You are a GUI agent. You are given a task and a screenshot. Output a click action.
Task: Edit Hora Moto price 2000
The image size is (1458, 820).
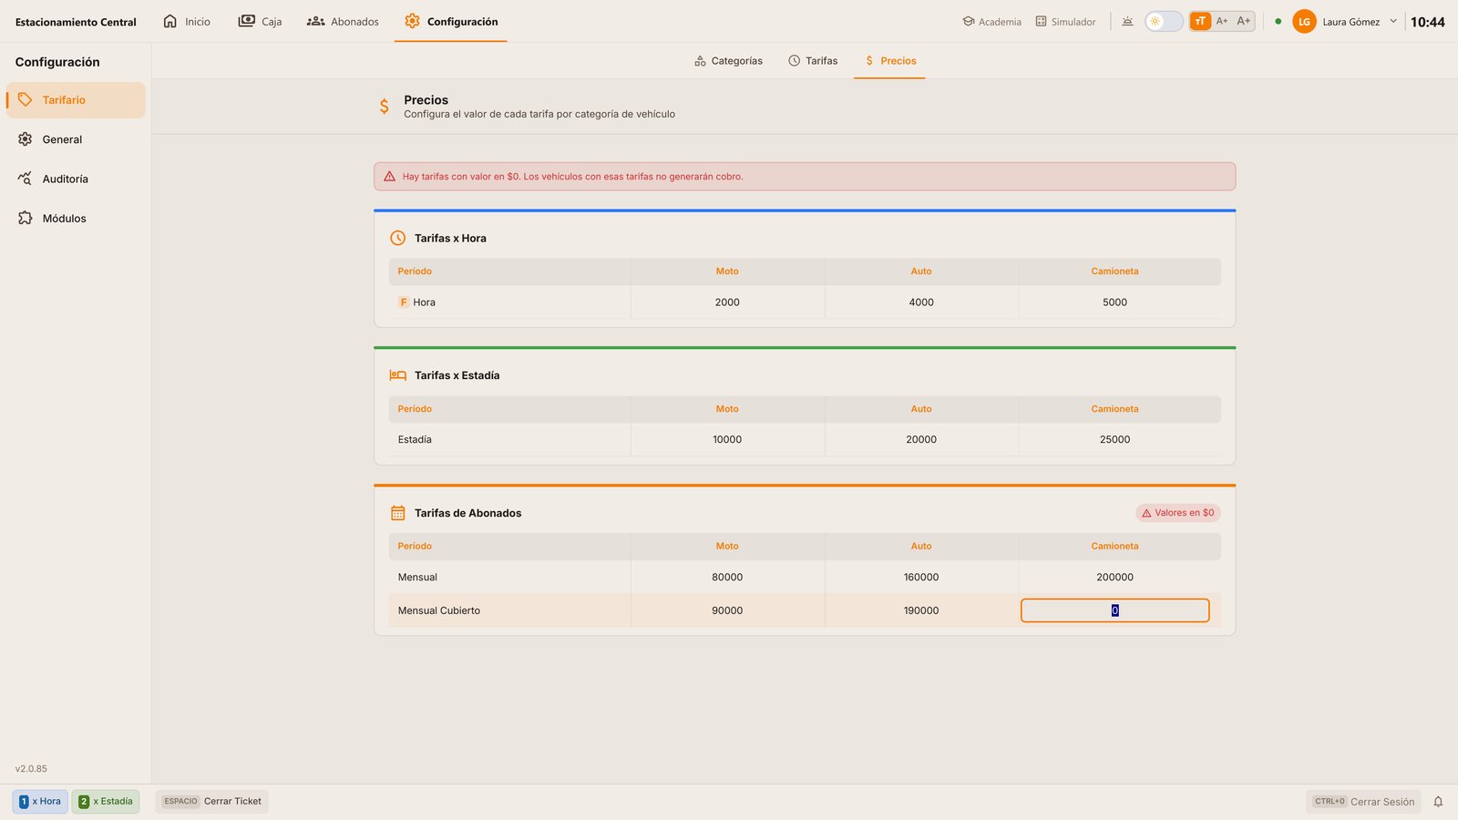[x=727, y=302]
